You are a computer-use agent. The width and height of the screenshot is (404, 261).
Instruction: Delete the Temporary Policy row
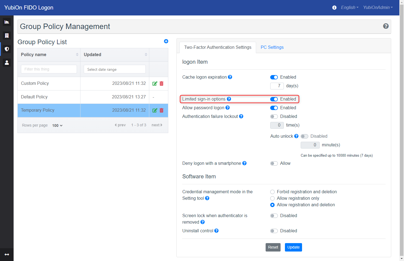click(161, 110)
